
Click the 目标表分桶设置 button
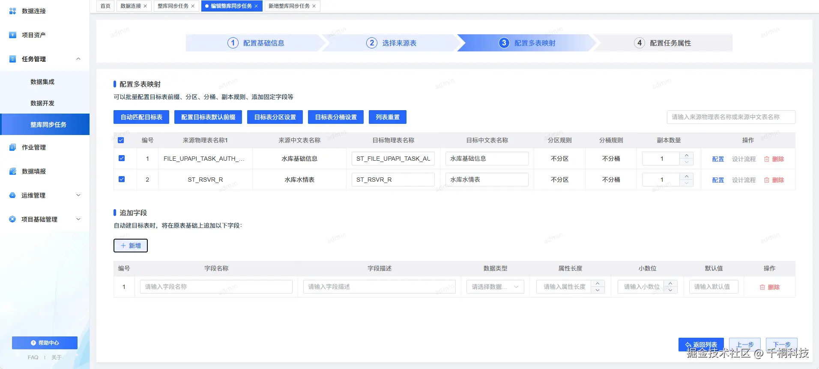click(336, 117)
